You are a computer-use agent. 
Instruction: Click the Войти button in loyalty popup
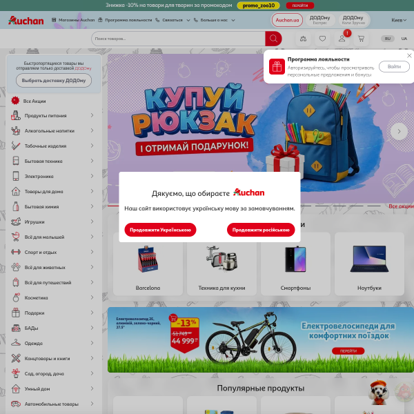[394, 66]
